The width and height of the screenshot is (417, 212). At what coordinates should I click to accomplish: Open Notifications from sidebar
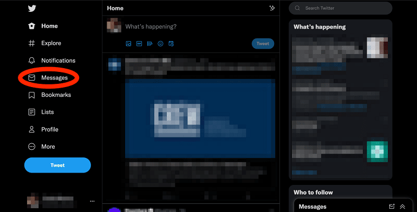[52, 61]
